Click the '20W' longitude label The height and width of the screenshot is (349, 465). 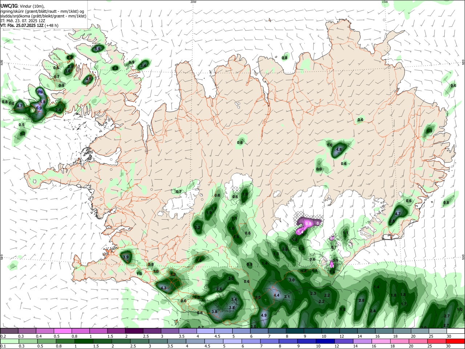(x=193, y=2)
